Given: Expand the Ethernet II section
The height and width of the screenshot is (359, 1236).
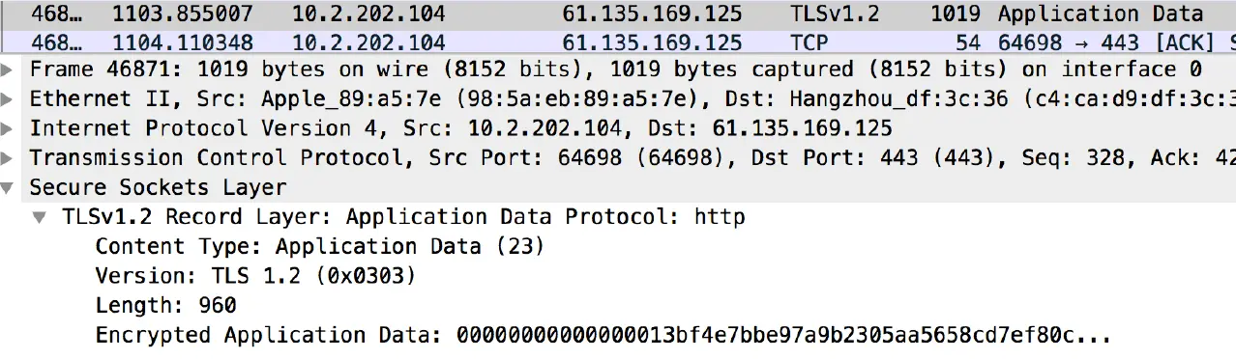Looking at the screenshot, I should pyautogui.click(x=8, y=99).
